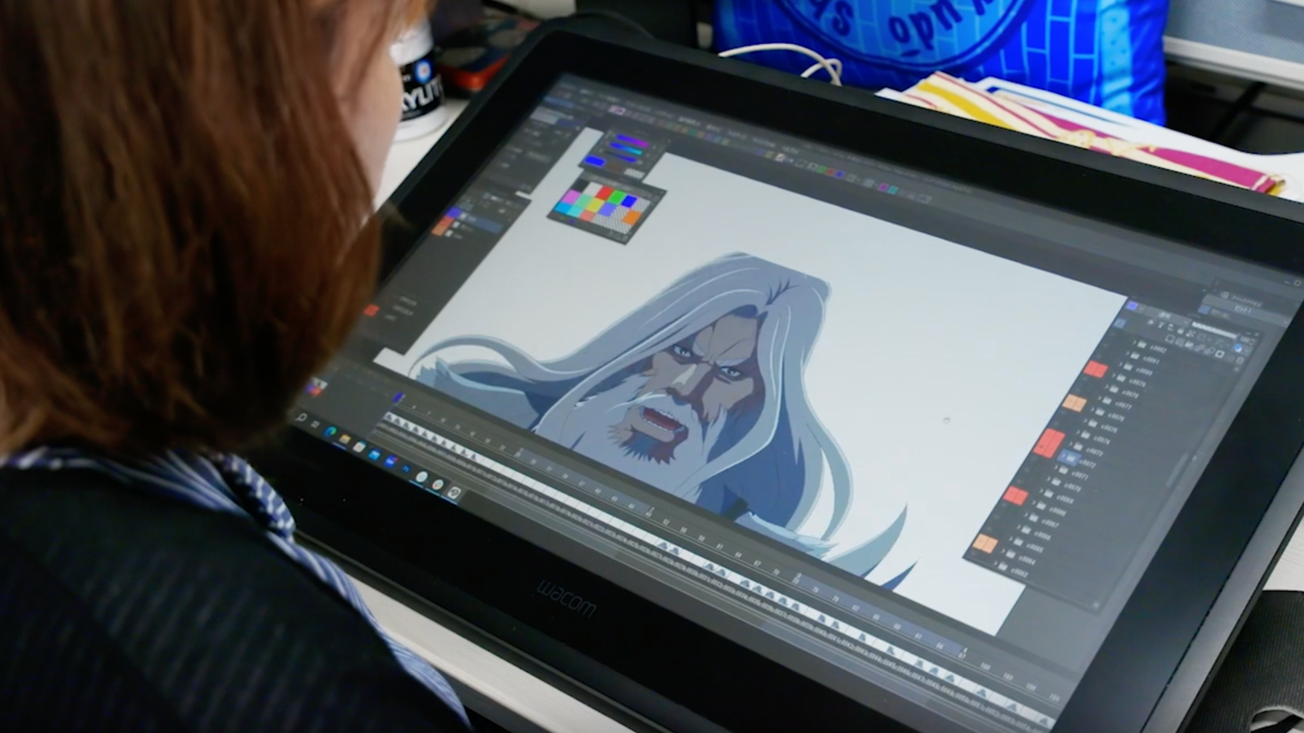Pick the orange swatch in the color set

(x=632, y=218)
